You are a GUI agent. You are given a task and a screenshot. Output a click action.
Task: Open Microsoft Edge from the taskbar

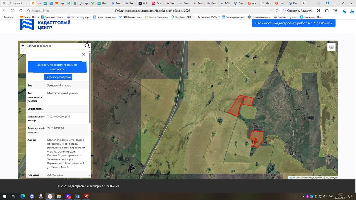(23, 196)
